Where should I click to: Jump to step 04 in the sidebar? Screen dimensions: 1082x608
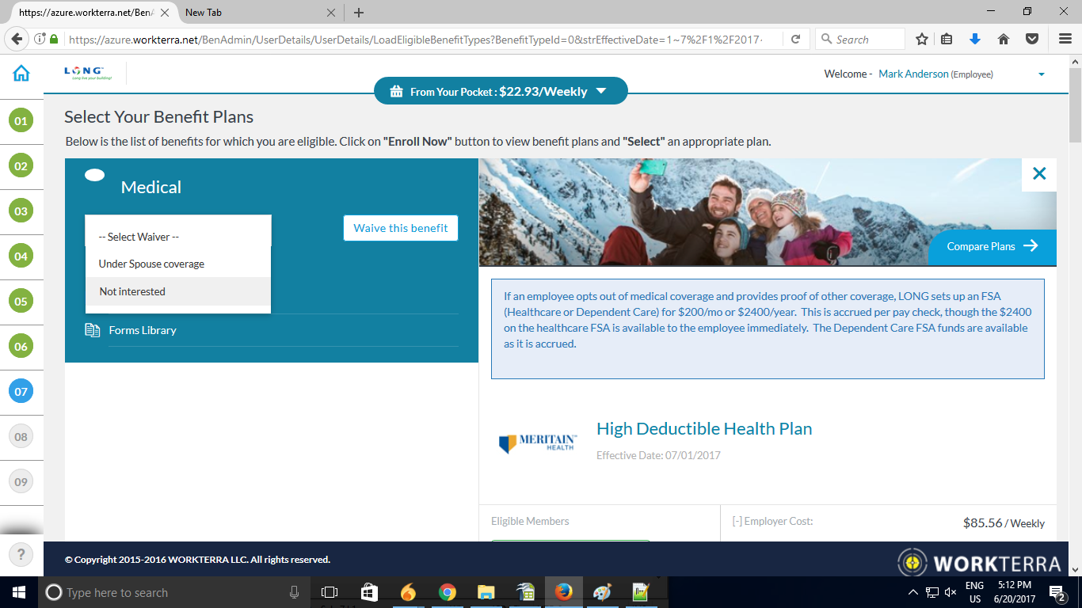(21, 256)
